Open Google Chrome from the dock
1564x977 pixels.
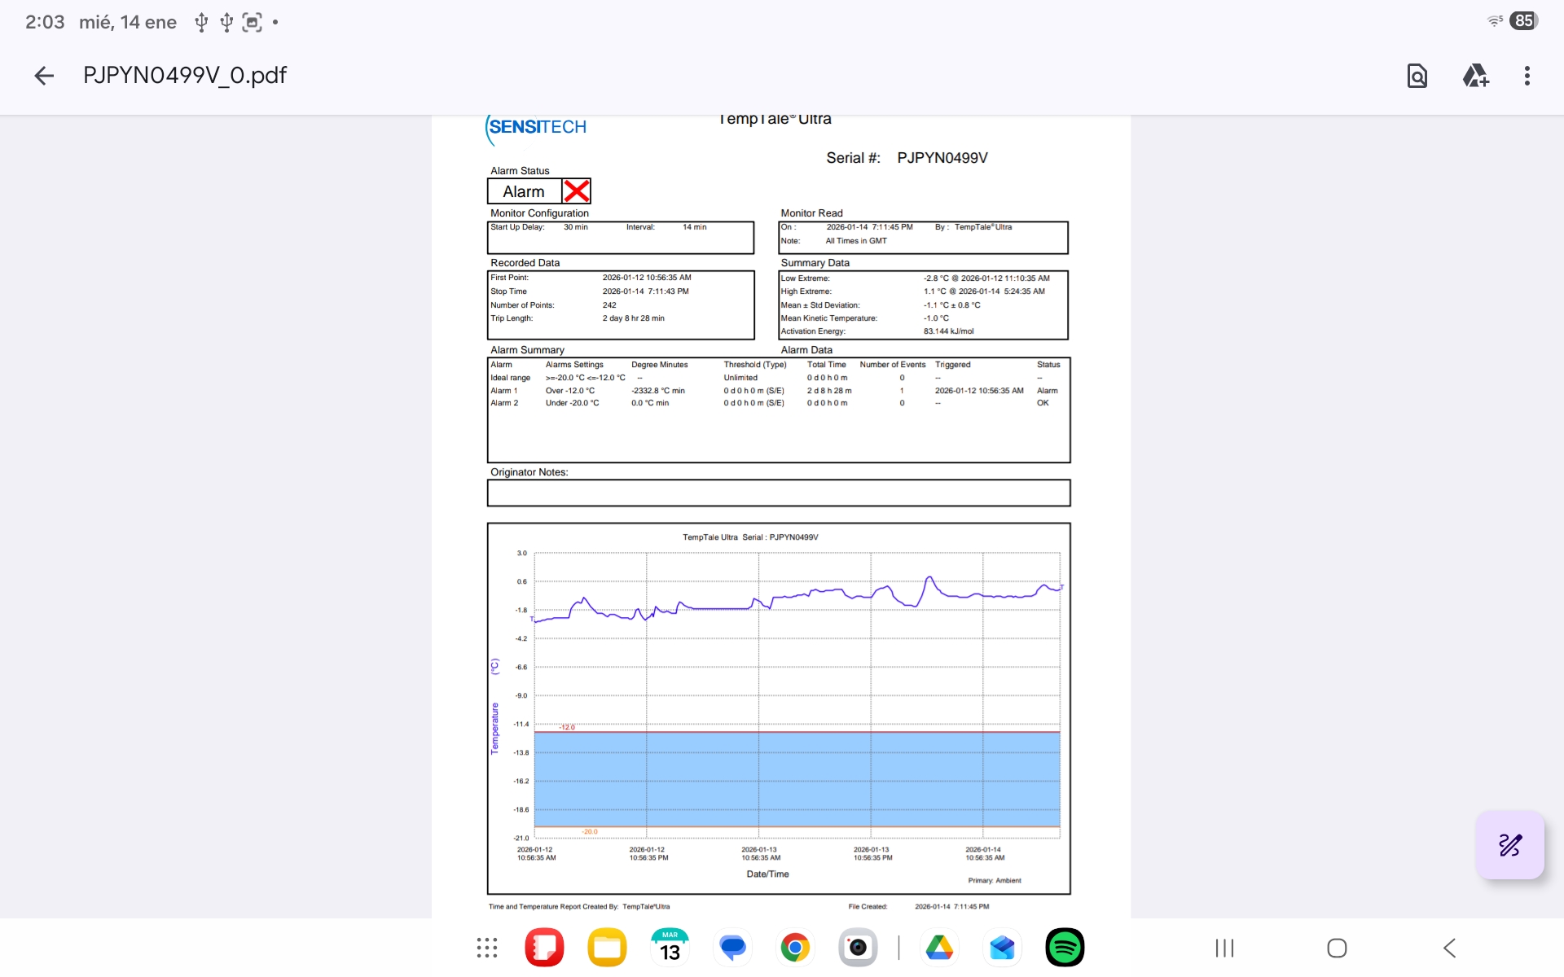tap(795, 948)
